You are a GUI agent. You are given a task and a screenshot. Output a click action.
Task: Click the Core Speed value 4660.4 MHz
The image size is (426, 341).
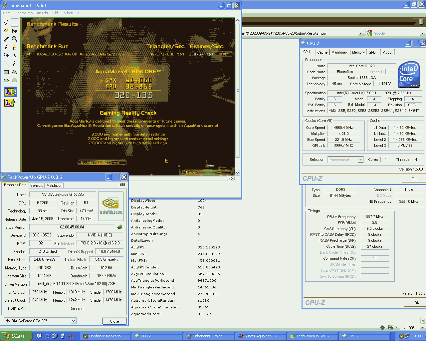(343, 128)
